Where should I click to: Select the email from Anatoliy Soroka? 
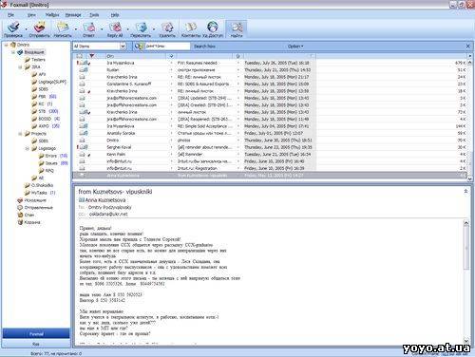(271, 133)
